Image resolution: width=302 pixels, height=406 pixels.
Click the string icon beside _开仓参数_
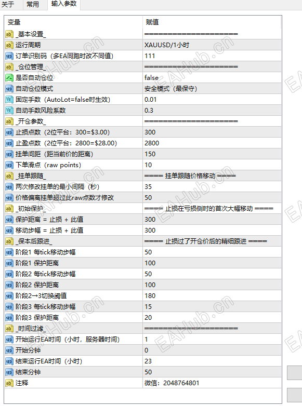coord(9,121)
